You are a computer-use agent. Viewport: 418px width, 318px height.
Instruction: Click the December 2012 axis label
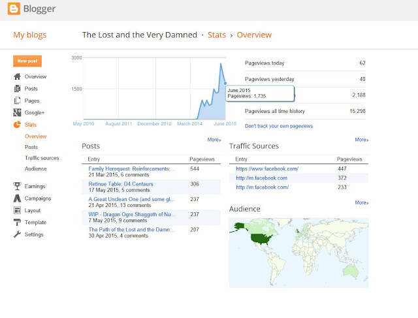[x=155, y=123]
